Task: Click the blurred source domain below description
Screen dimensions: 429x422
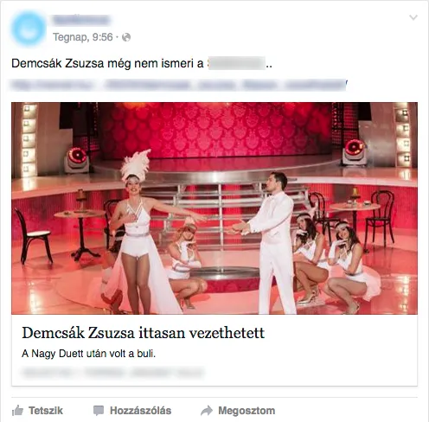Action: click(x=112, y=373)
